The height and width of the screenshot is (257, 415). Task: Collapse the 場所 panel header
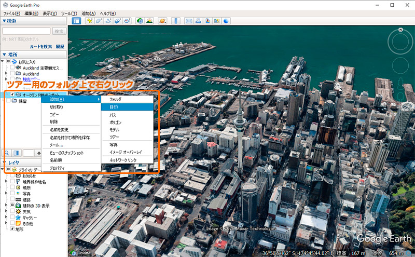coord(33,55)
